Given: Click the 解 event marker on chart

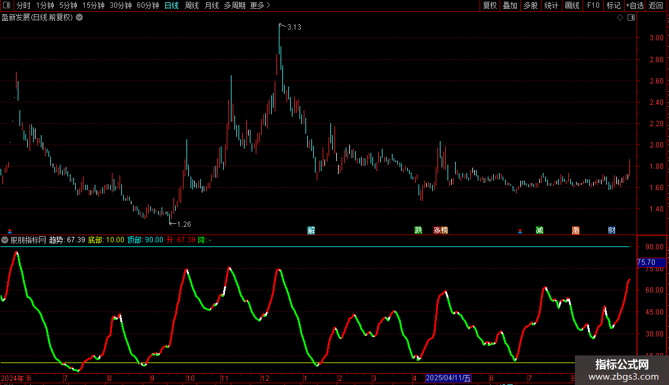Looking at the screenshot, I should click(x=311, y=230).
